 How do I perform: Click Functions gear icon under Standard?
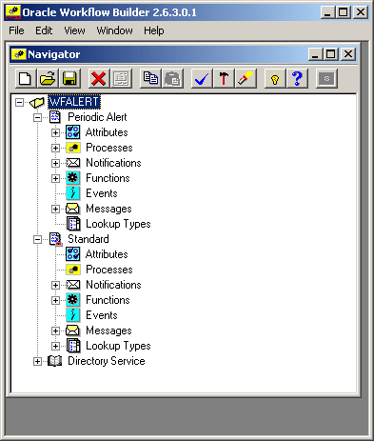(x=73, y=300)
